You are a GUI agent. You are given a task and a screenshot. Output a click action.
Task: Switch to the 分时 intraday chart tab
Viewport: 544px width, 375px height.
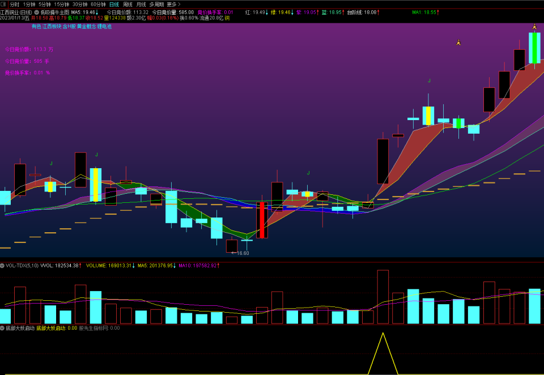pyautogui.click(x=15, y=5)
